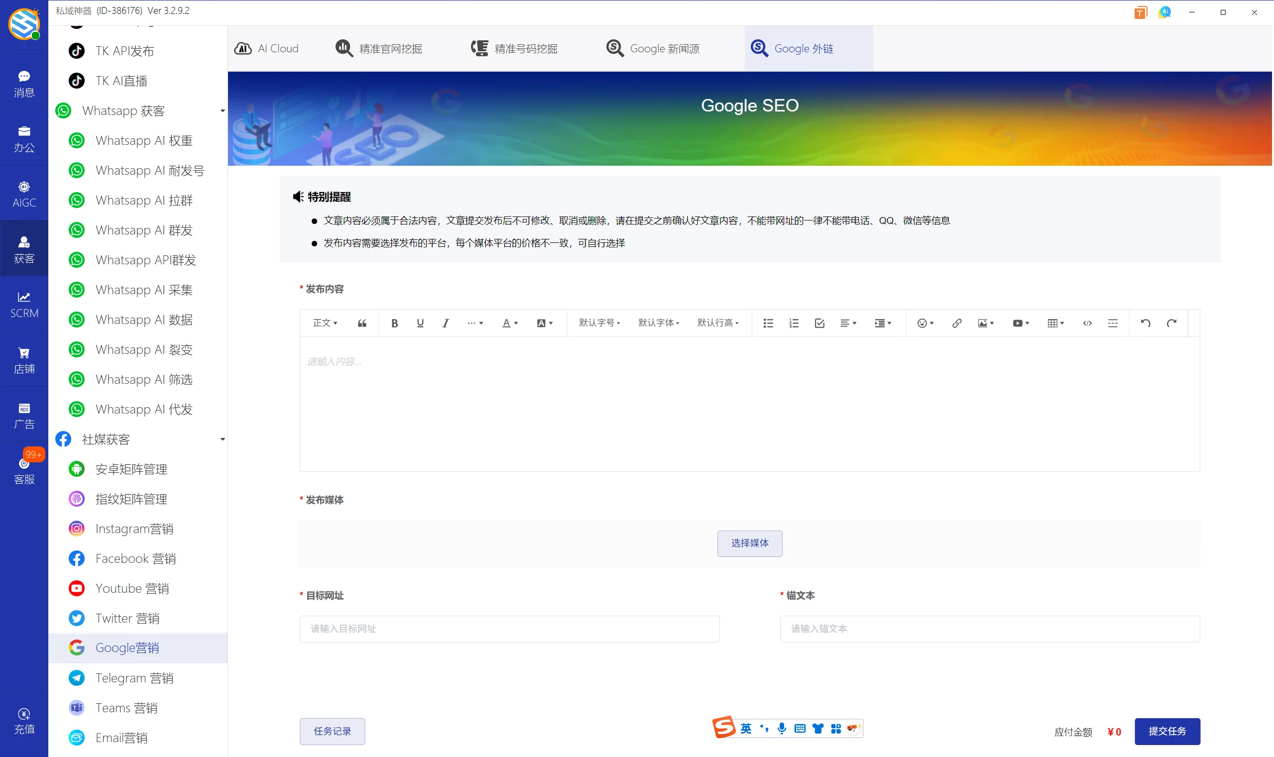
Task: Toggle the checklist format in the editor toolbar
Action: (x=819, y=323)
